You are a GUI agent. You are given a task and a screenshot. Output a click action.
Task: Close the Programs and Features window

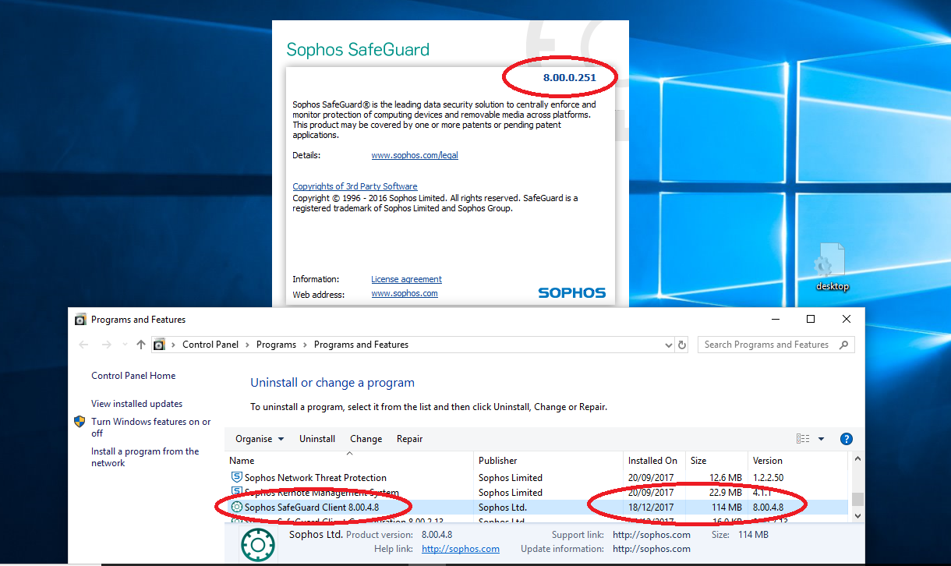pos(847,320)
